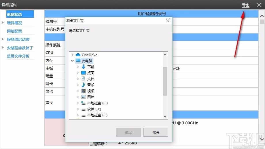Open the 硬件概况 sidebar item
265x149 pixels.
click(x=14, y=23)
